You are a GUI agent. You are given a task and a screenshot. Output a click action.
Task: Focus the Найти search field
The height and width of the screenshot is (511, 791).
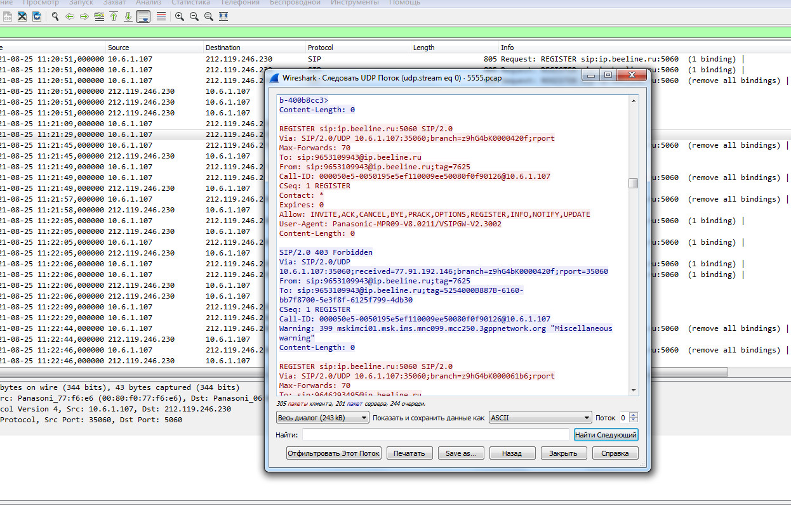tap(435, 435)
